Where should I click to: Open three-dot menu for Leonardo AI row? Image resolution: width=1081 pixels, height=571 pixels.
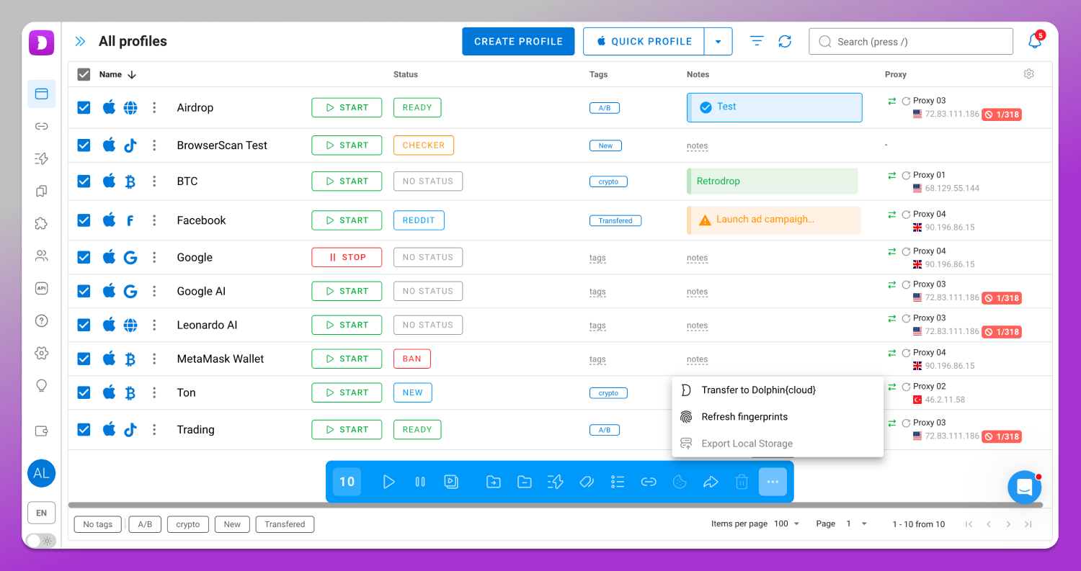pos(154,325)
